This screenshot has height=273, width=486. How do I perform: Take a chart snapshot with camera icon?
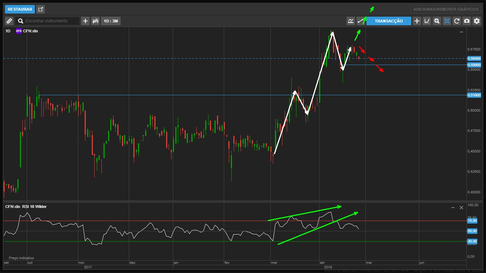(x=467, y=21)
